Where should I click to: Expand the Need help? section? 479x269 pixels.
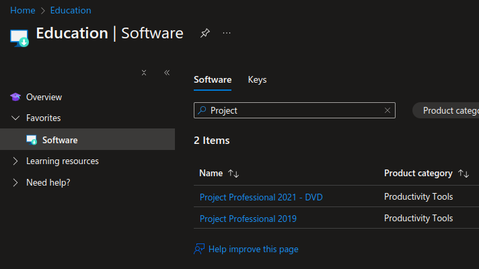pos(15,182)
